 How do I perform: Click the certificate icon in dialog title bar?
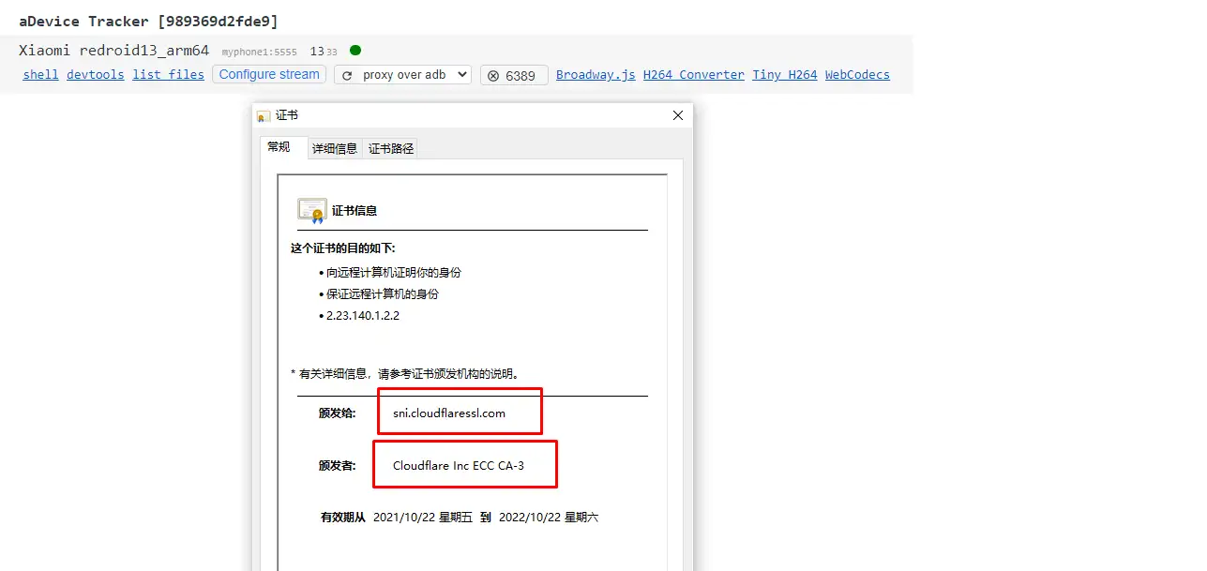click(264, 115)
